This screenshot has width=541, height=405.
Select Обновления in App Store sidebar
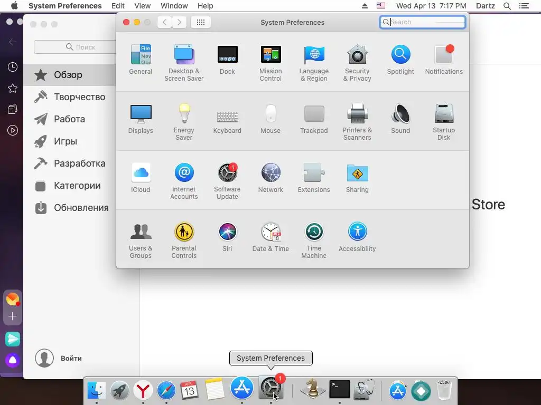pyautogui.click(x=70, y=208)
